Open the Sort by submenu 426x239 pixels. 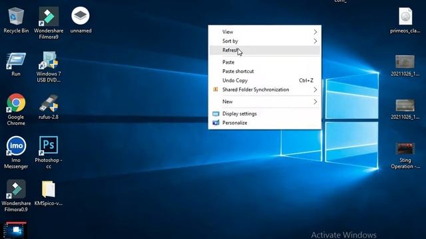pos(265,41)
